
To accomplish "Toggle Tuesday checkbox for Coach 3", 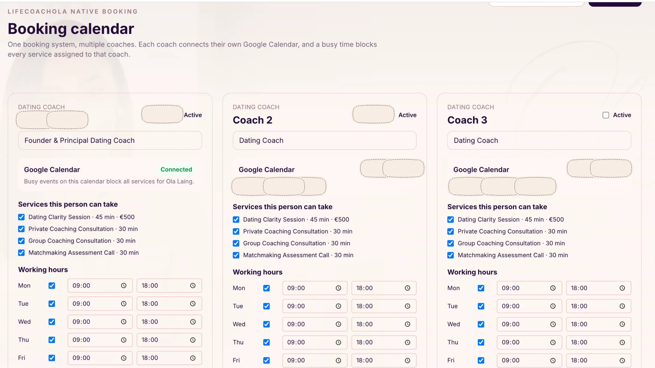I will pos(481,306).
